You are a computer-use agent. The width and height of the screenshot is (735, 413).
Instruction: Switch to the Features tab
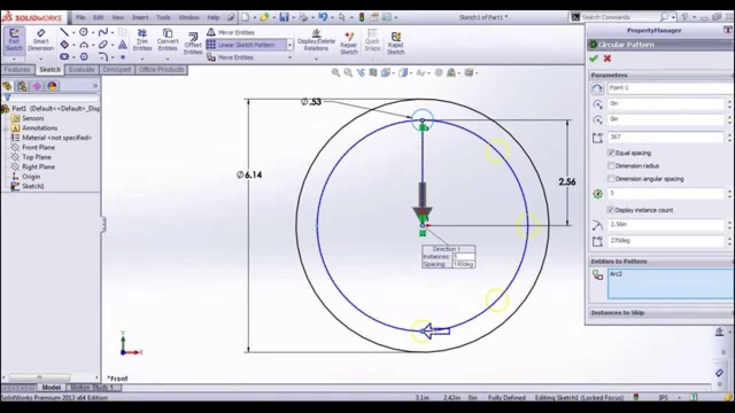point(17,69)
